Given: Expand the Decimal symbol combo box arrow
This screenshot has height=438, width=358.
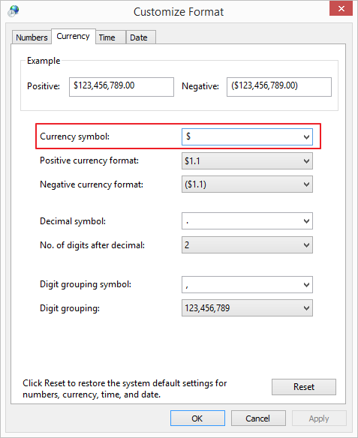Looking at the screenshot, I should tap(306, 221).
